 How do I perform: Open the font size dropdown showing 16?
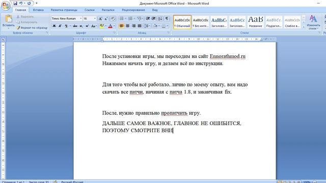click(x=95, y=19)
